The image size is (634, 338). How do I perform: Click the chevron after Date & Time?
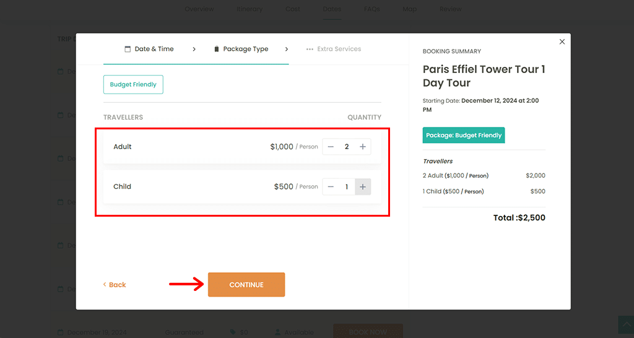(x=194, y=49)
